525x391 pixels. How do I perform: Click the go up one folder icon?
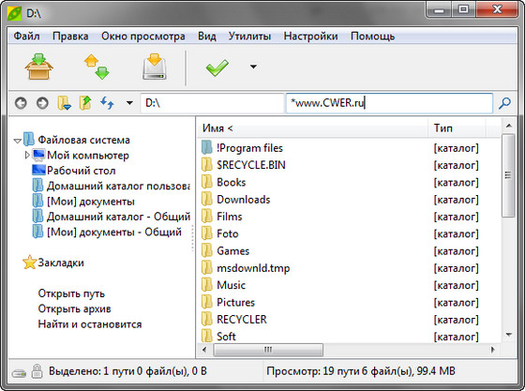point(85,103)
